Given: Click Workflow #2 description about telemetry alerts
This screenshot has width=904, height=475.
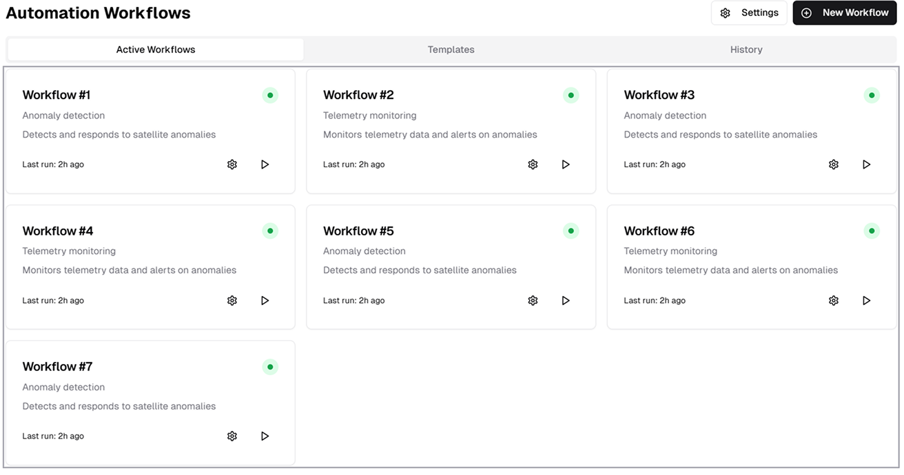Looking at the screenshot, I should [430, 135].
